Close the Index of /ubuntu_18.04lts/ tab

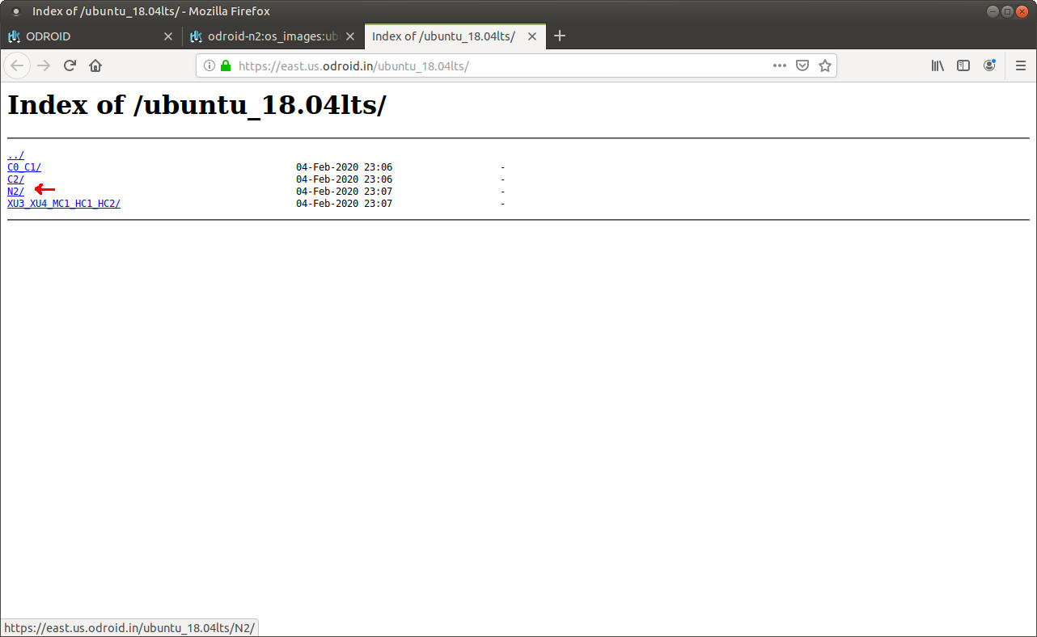(532, 36)
